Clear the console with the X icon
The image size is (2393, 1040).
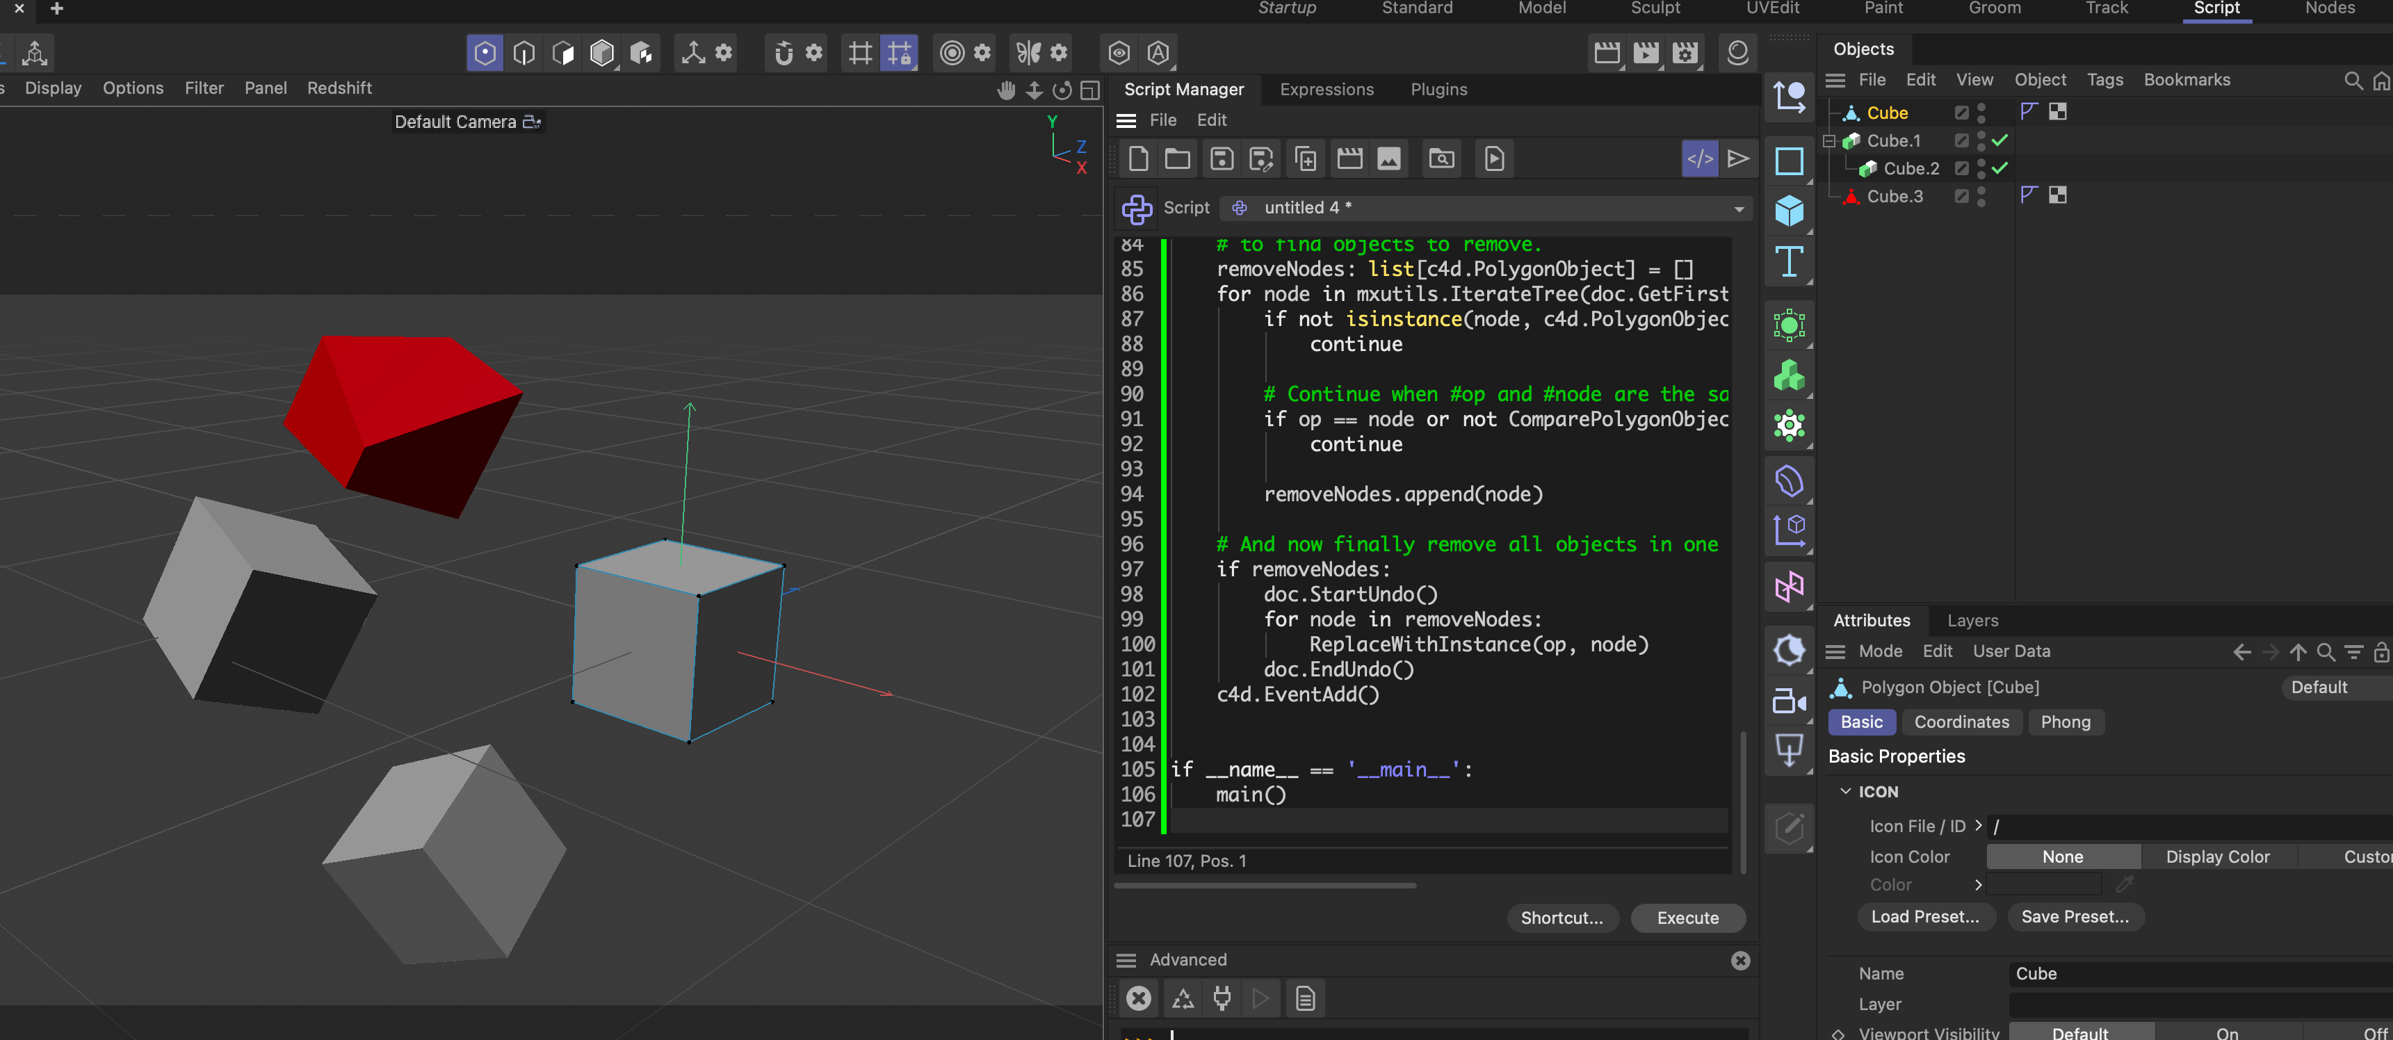[x=1138, y=998]
